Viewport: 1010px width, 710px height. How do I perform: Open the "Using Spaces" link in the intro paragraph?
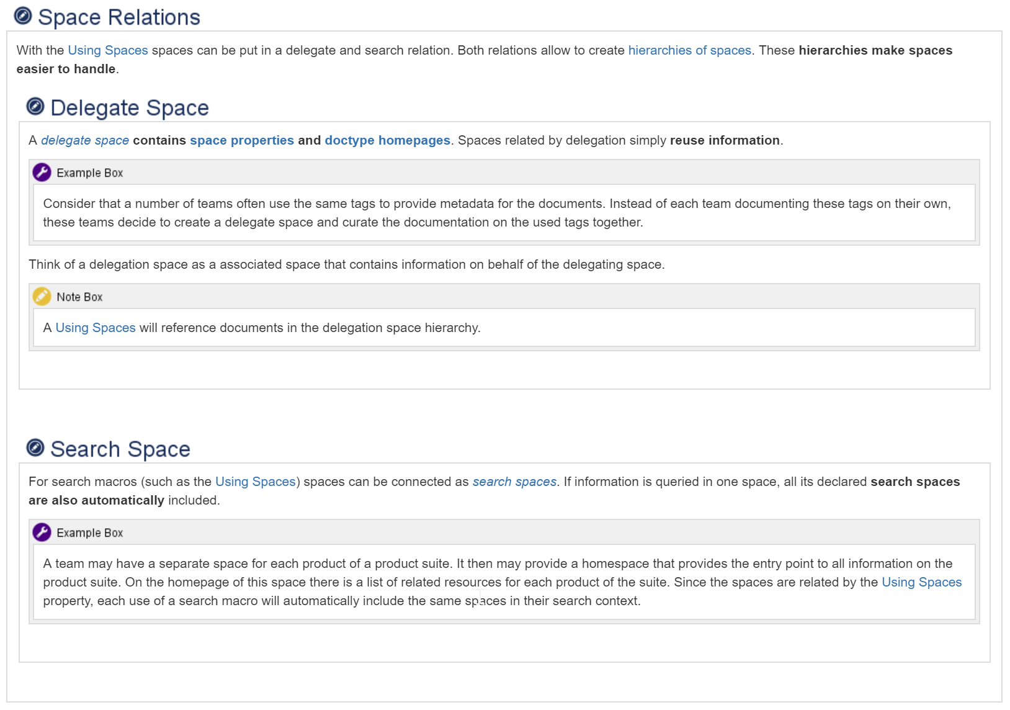(x=107, y=50)
